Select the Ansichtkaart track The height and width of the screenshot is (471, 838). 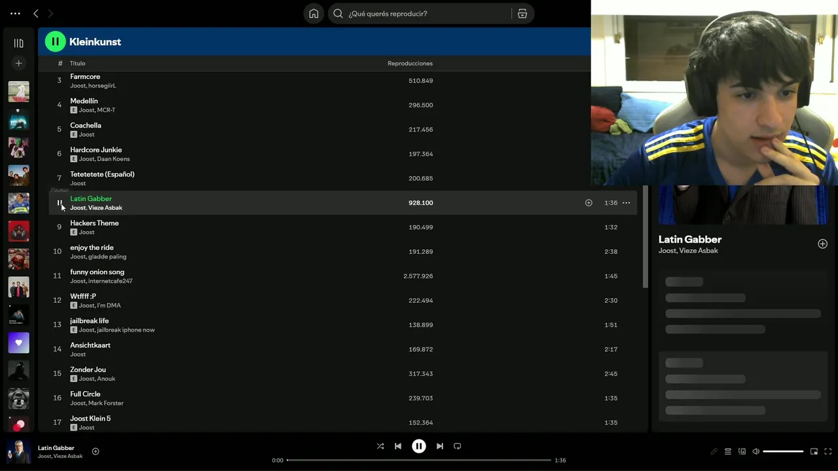click(90, 345)
